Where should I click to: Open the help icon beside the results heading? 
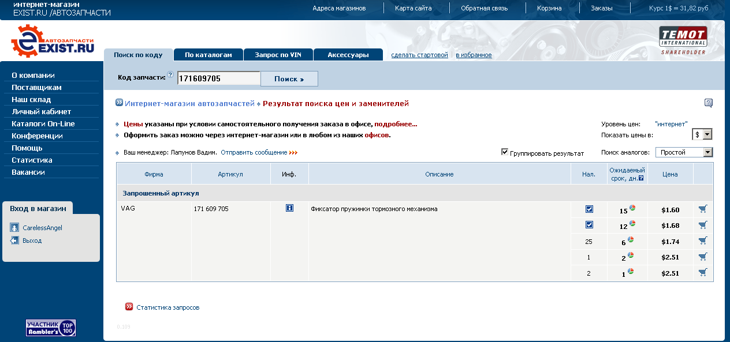coord(709,103)
